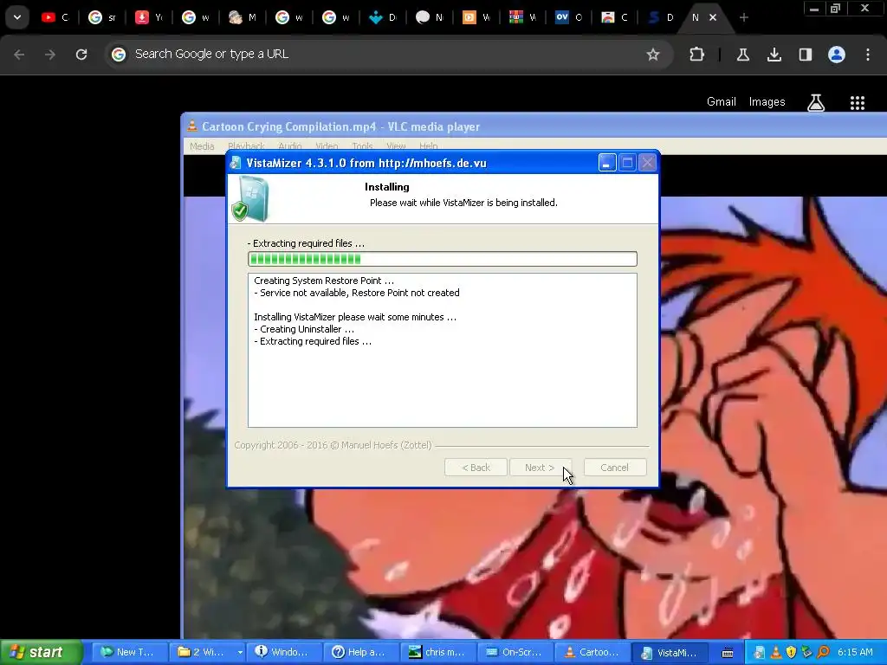Go forward in Chrome
Viewport: 887px width, 665px height.
50,55
